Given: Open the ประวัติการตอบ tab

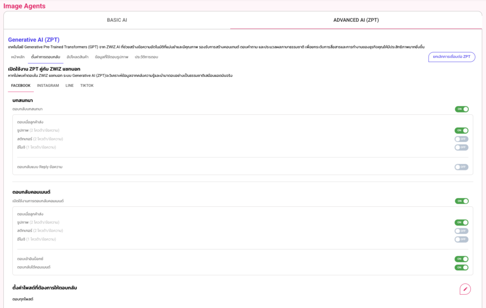Looking at the screenshot, I should click(x=146, y=57).
